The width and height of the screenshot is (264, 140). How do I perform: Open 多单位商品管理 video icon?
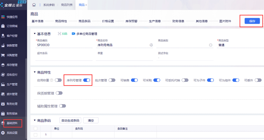click(73, 34)
